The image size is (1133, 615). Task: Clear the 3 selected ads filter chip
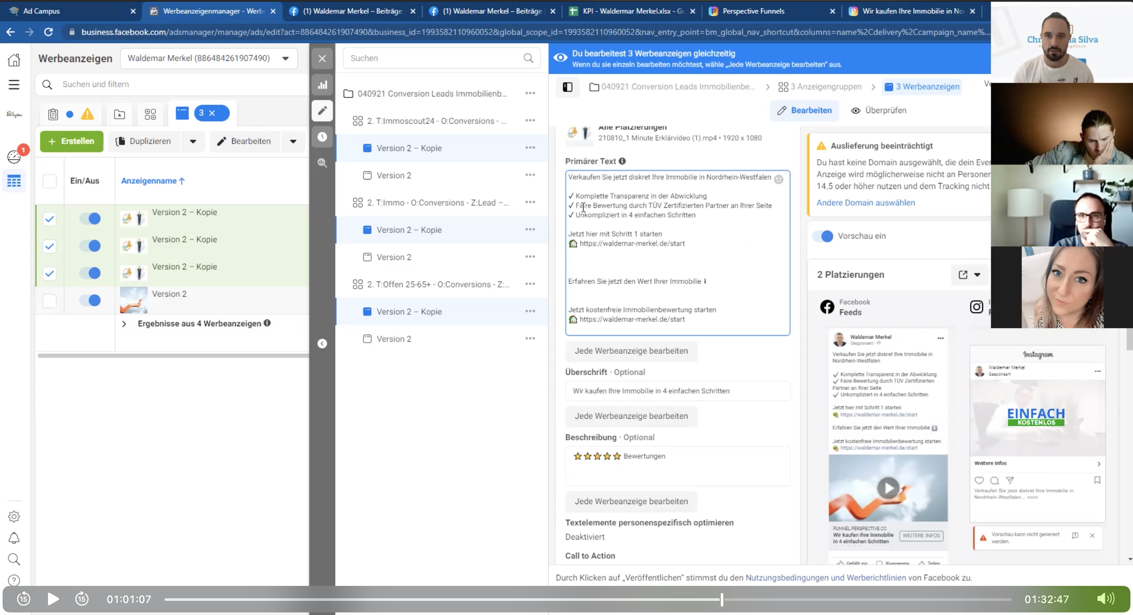pyautogui.click(x=212, y=113)
